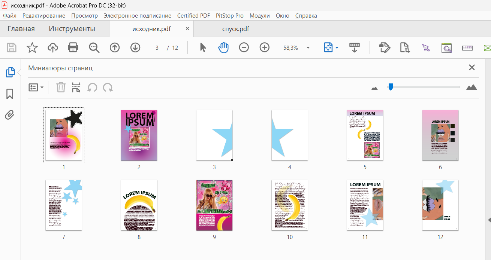Open the Page Thumbnails sidebar icon
The width and height of the screenshot is (491, 260).
click(x=10, y=73)
